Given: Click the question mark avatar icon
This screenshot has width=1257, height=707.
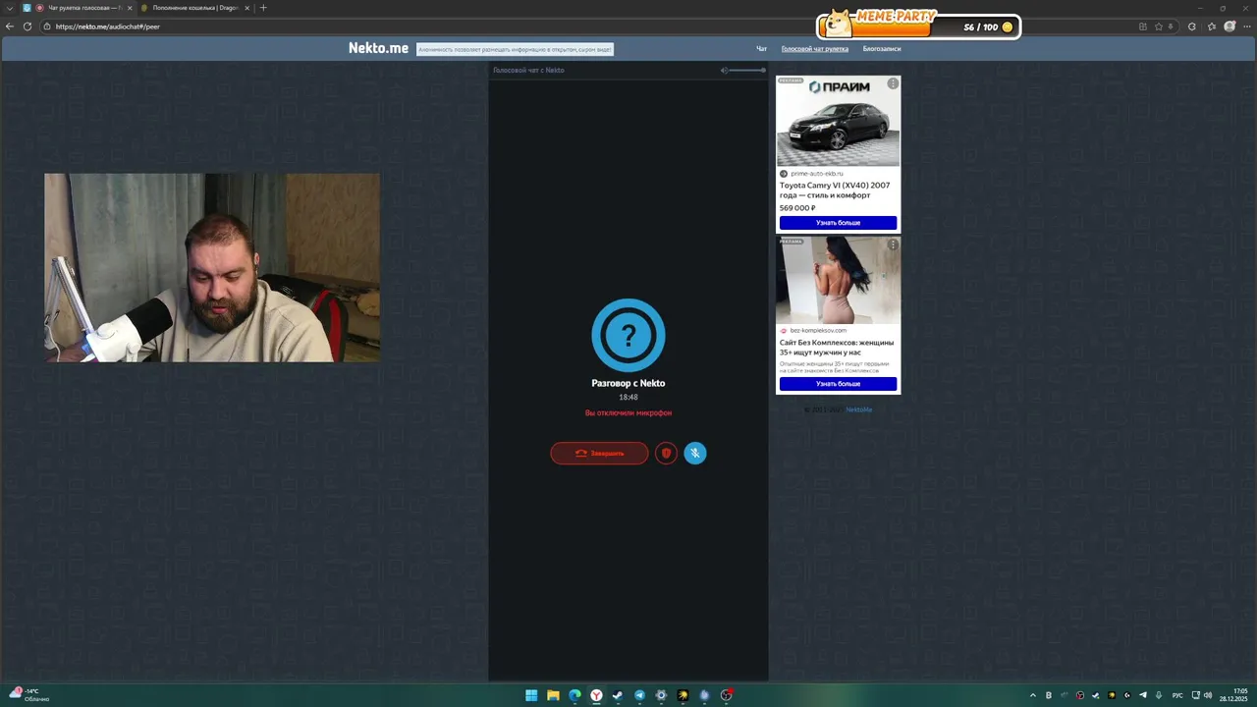Looking at the screenshot, I should point(628,336).
